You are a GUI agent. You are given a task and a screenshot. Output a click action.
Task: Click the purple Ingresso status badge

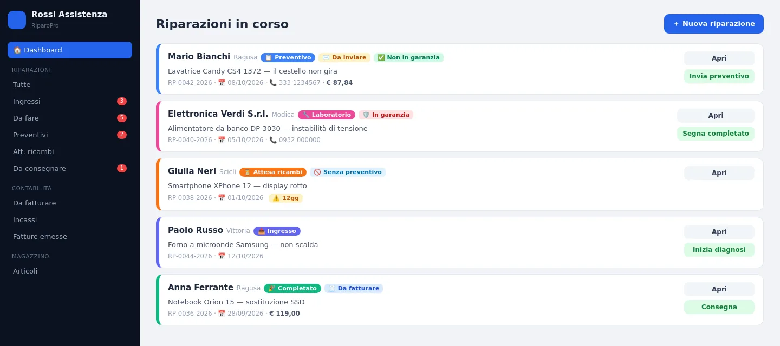(x=277, y=231)
